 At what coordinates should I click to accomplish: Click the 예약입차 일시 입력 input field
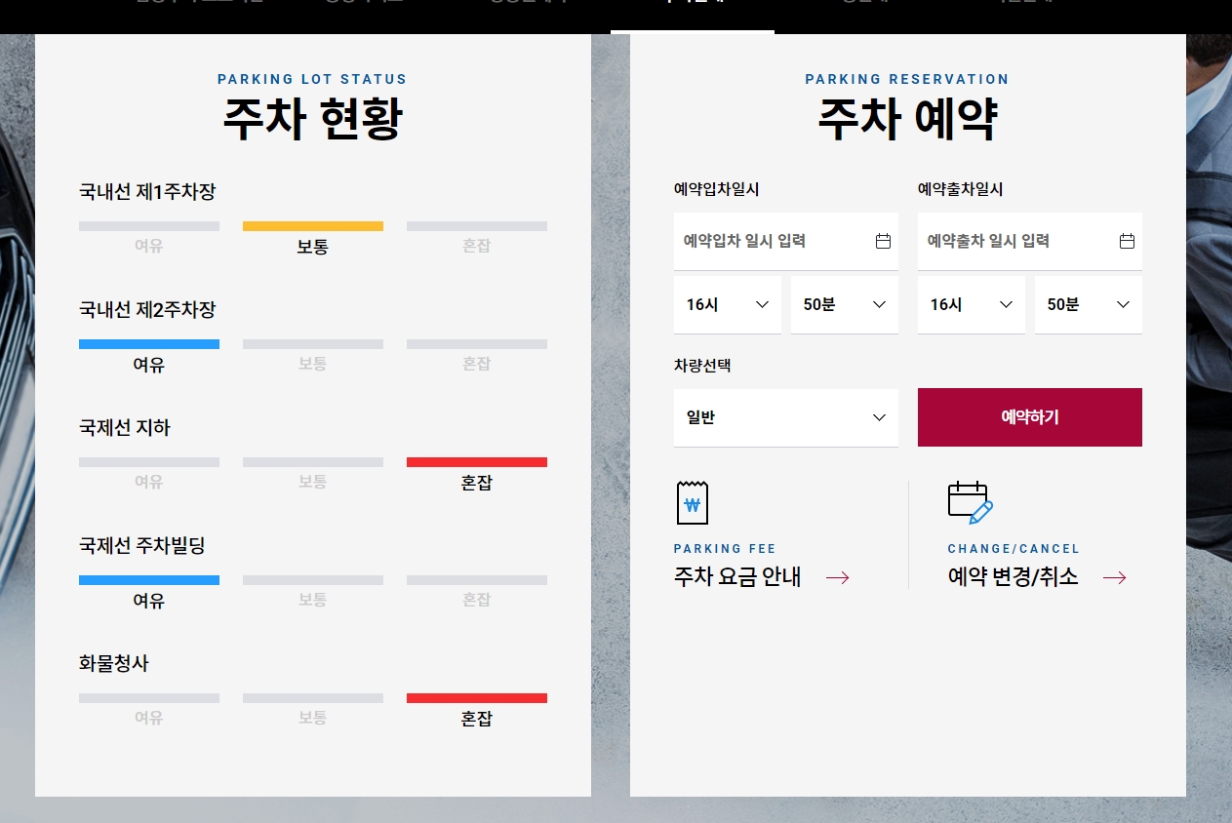click(x=771, y=241)
